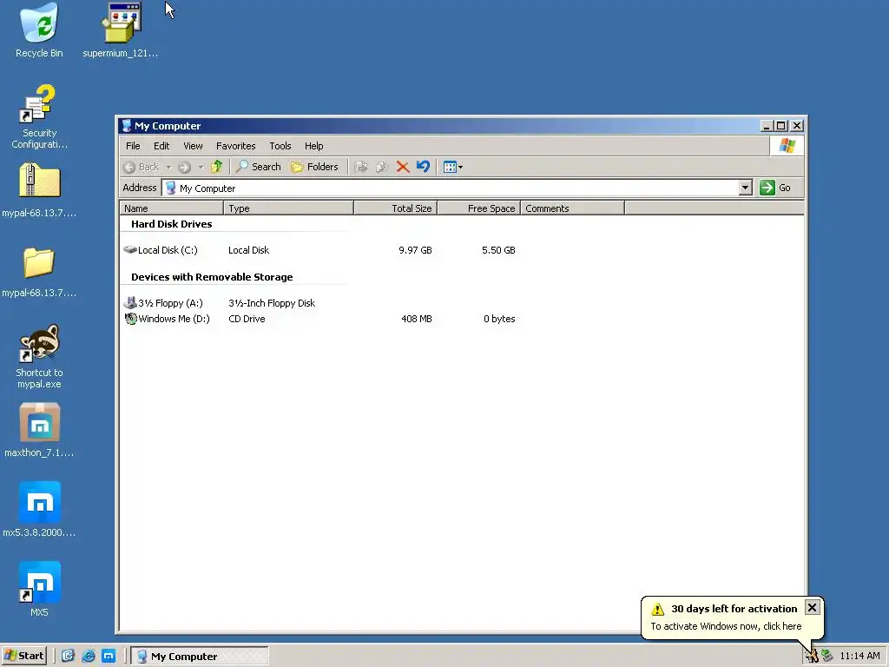889x667 pixels.
Task: Click the Devices with Removable Storage header
Action: point(212,277)
